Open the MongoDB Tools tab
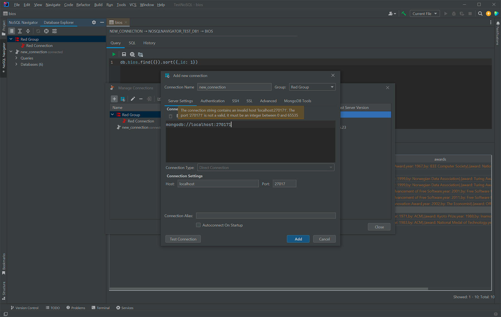 [x=297, y=101]
